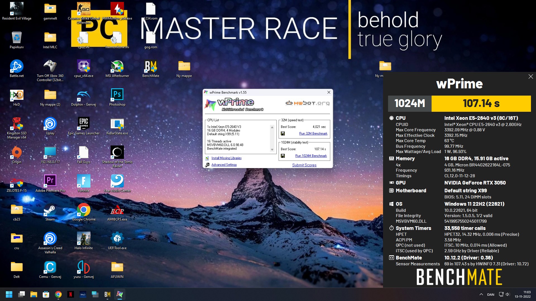Screen dimensions: 536x301
Task: Open Advanced Settings in wPrime
Action: 224,165
